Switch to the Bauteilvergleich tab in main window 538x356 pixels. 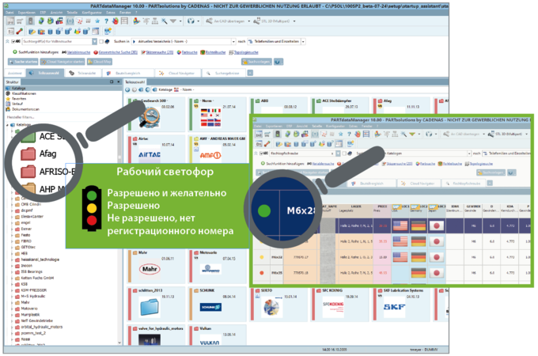point(127,73)
